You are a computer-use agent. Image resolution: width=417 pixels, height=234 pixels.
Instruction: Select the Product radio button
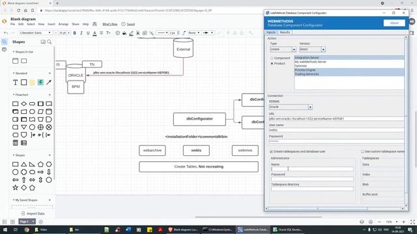272,64
